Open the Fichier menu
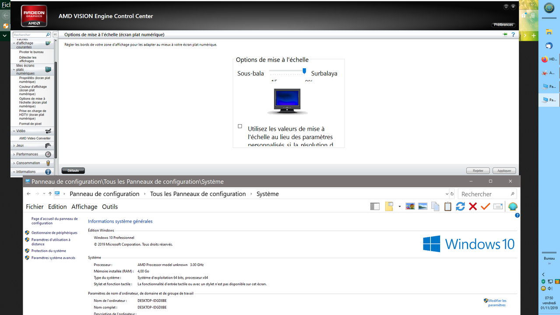The width and height of the screenshot is (560, 315). [x=35, y=206]
